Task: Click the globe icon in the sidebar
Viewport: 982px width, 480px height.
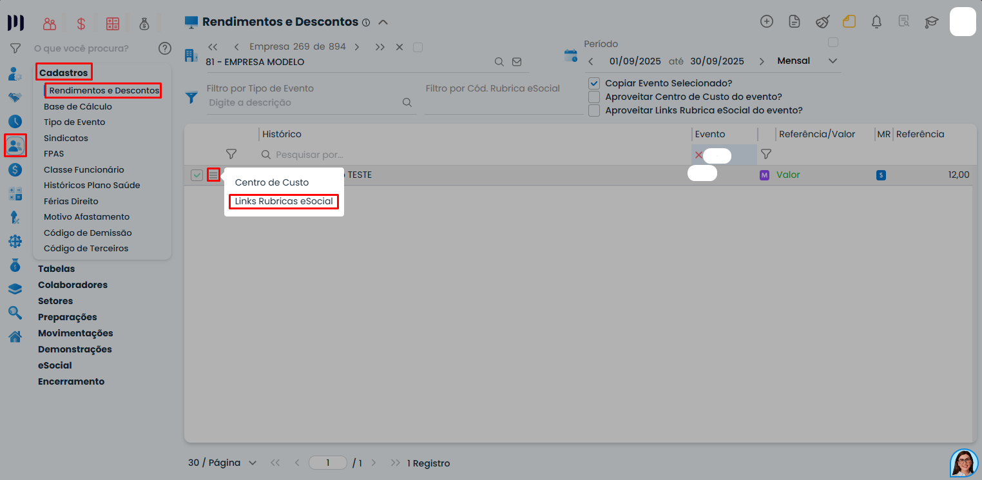Action: tap(14, 241)
